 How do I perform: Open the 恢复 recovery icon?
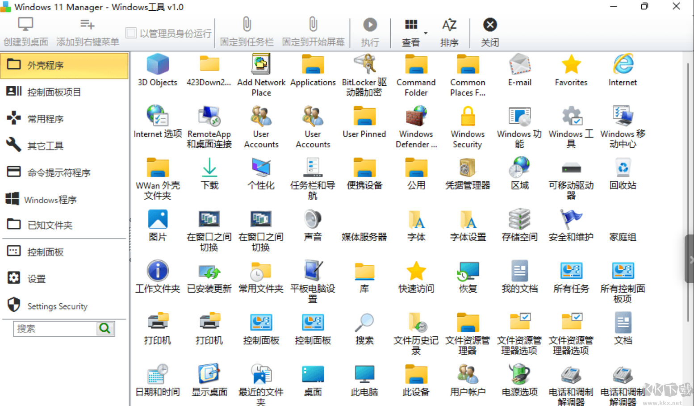click(468, 271)
